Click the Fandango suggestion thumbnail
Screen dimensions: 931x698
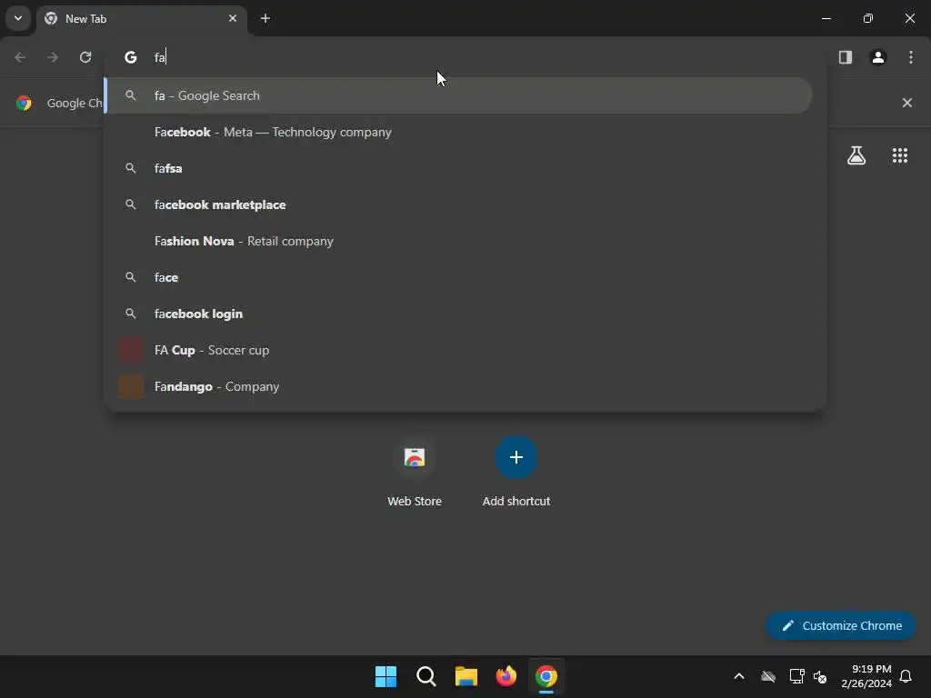point(131,386)
